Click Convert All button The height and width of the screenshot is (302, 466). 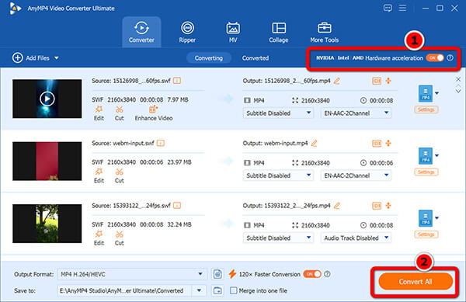(416, 282)
